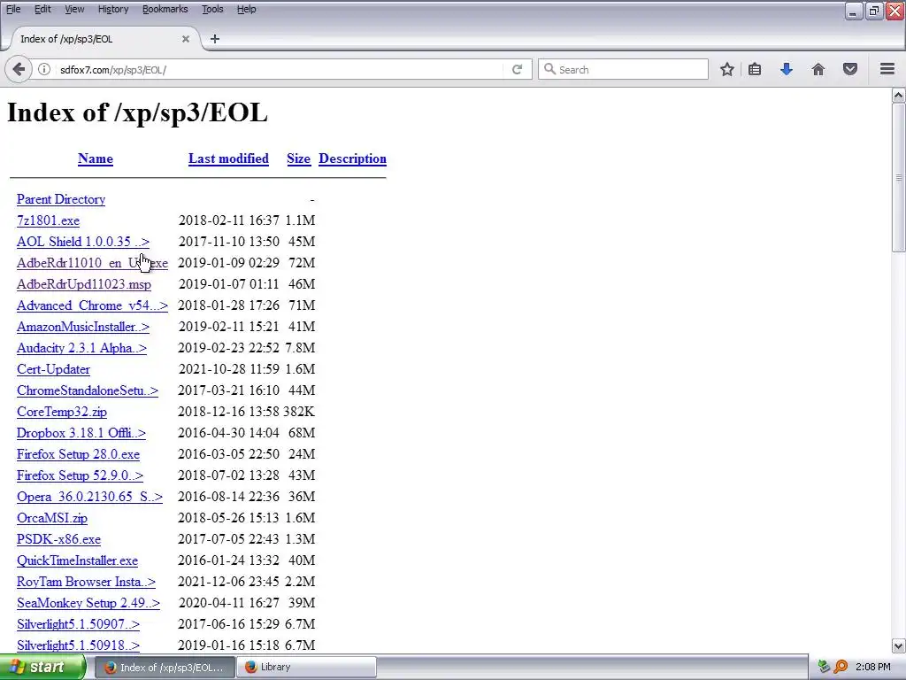Download the Silverlight5.1.50907 file
The width and height of the screenshot is (906, 680).
78,624
